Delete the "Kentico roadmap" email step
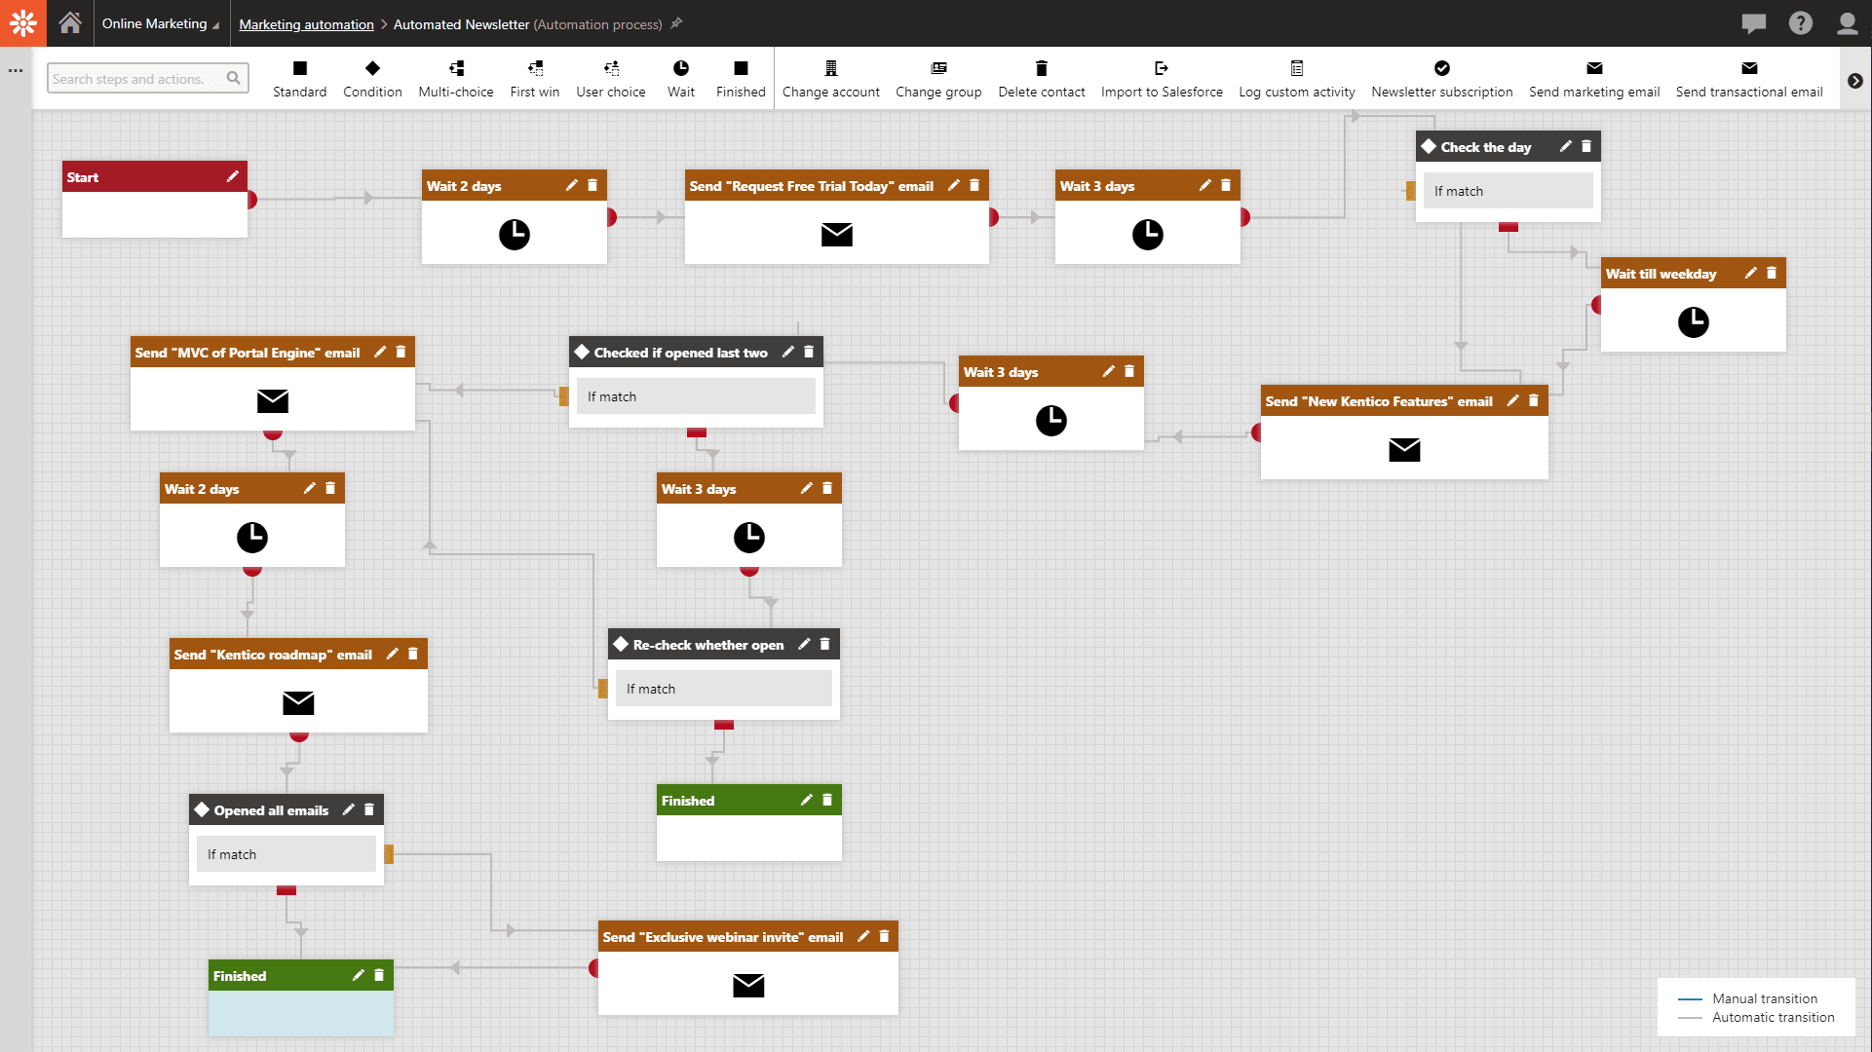This screenshot has height=1052, width=1872. click(413, 654)
